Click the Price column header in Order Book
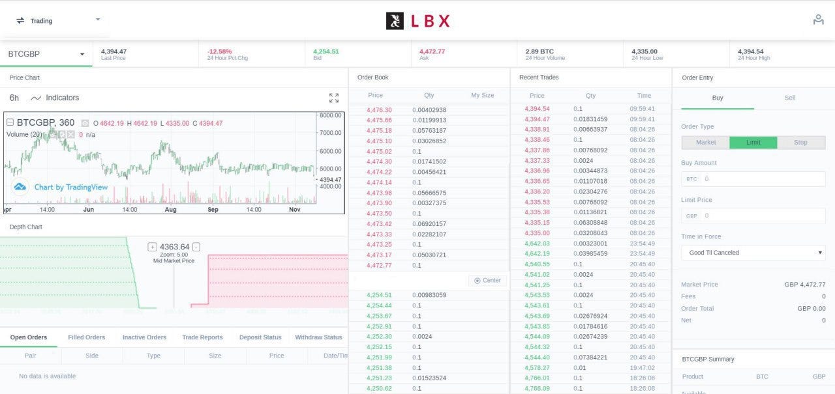 [376, 95]
